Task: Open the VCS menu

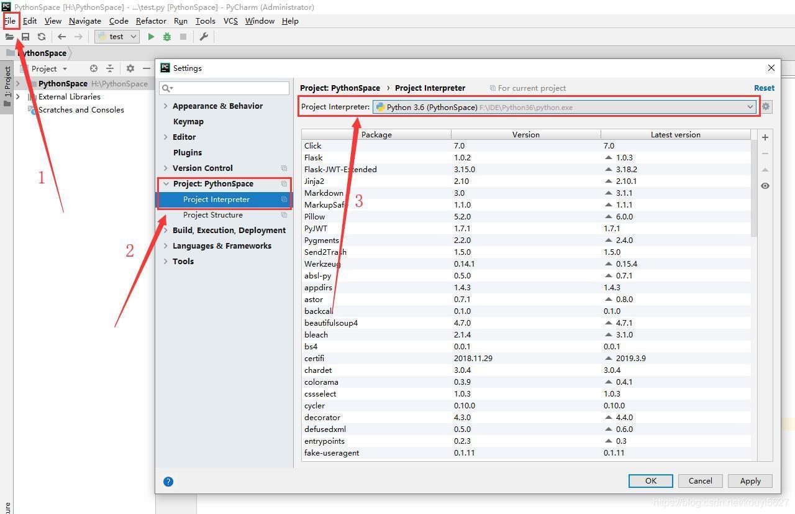Action: click(230, 21)
